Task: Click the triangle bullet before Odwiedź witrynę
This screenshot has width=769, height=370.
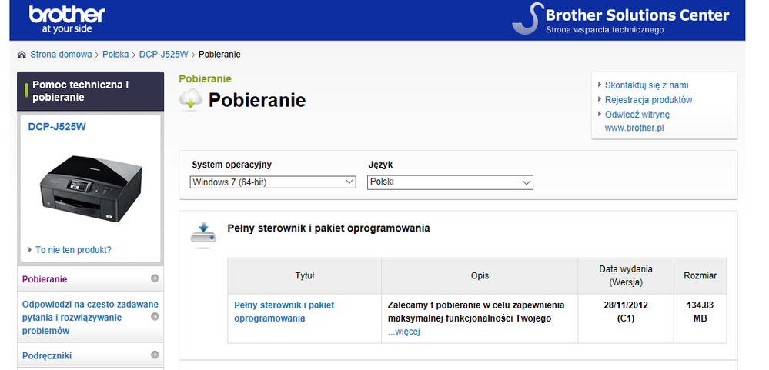Action: coord(600,114)
